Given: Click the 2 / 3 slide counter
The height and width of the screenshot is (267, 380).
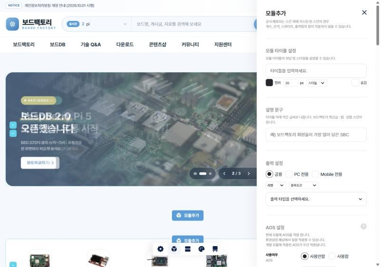Looking at the screenshot, I should click(x=236, y=173).
